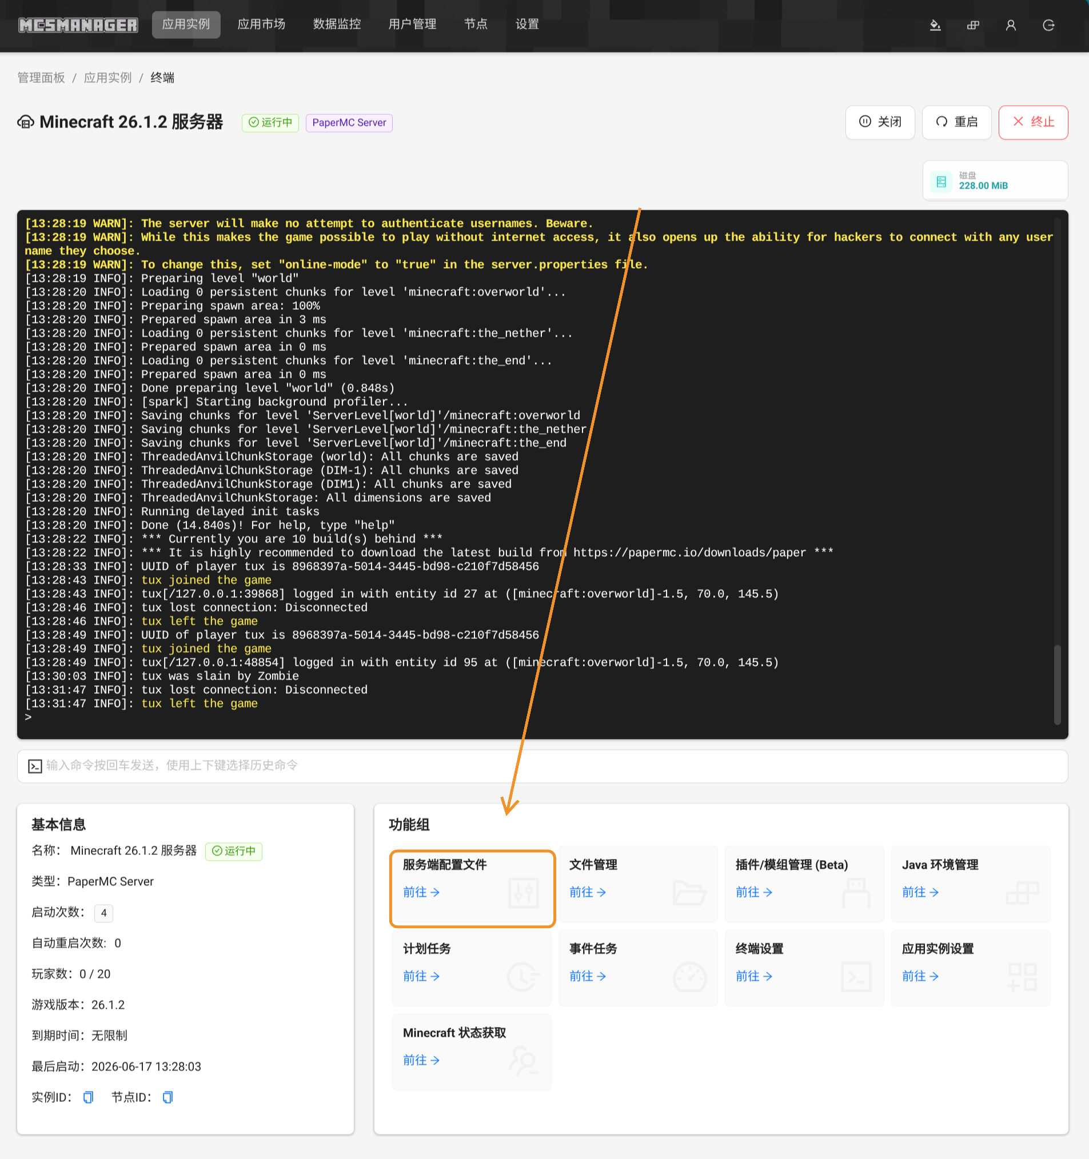This screenshot has width=1089, height=1159.
Task: Click 类型: PaperMC Server text
Action: click(93, 881)
